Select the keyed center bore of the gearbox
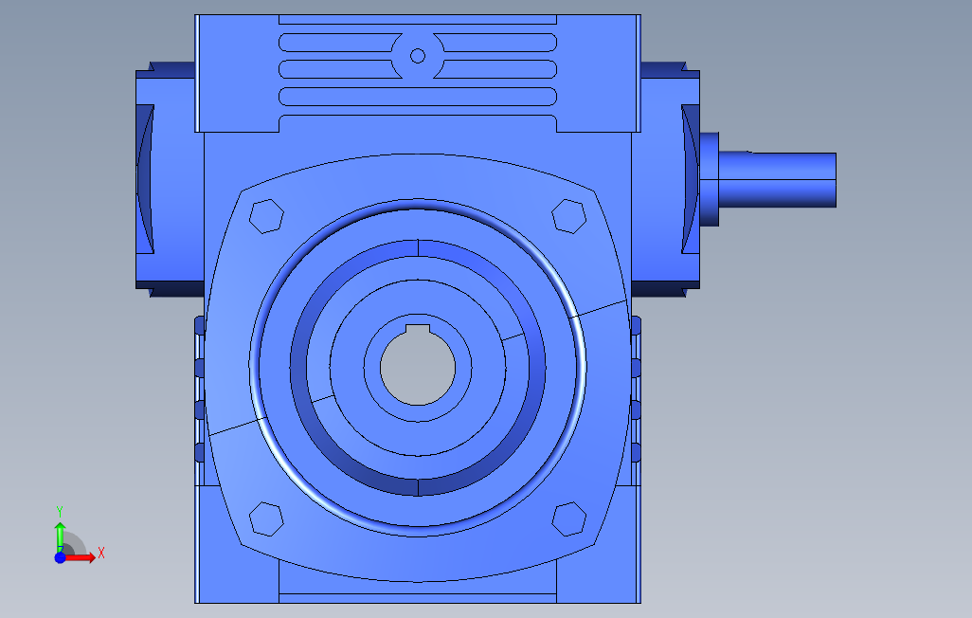 point(418,366)
